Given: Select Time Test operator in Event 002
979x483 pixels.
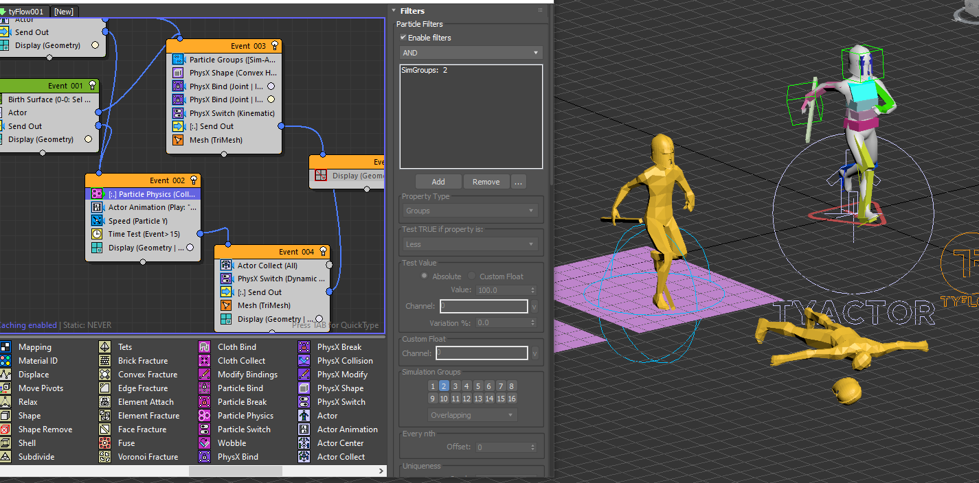Looking at the screenshot, I should (143, 234).
